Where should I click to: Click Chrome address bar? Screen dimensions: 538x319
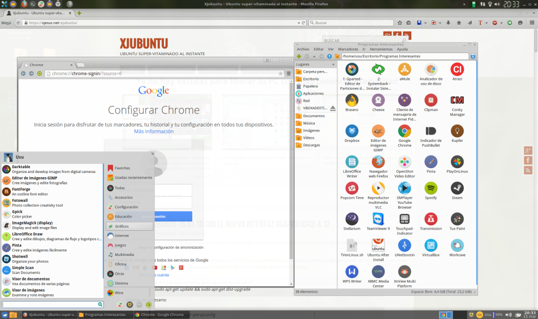pos(164,74)
